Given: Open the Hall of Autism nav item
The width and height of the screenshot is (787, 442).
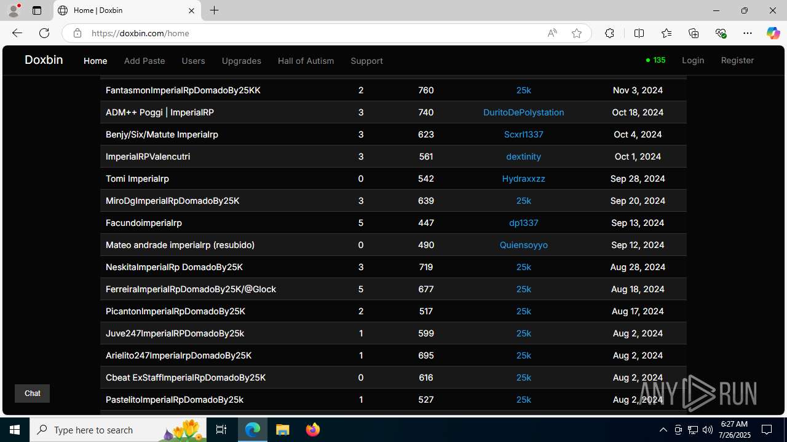Looking at the screenshot, I should coord(306,61).
